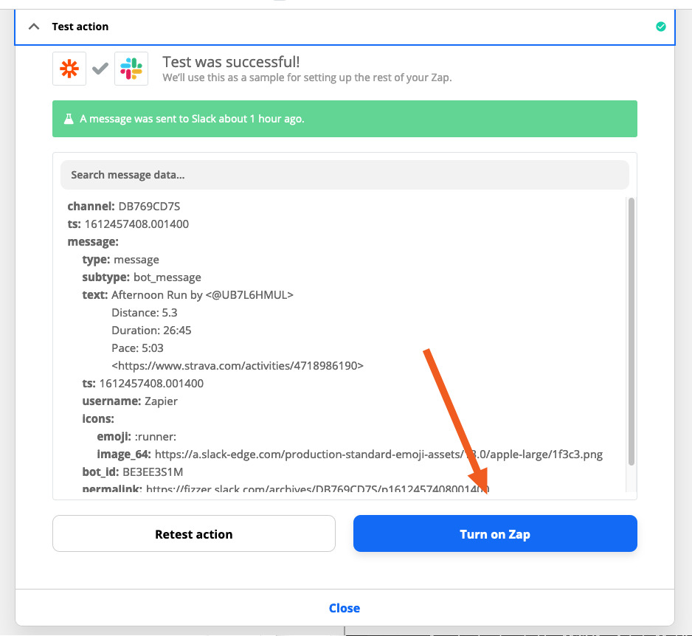
Task: Click the Slack logo icon
Action: 131,69
